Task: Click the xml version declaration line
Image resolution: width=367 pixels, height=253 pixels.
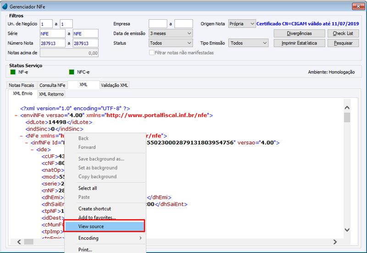Action: [75, 108]
